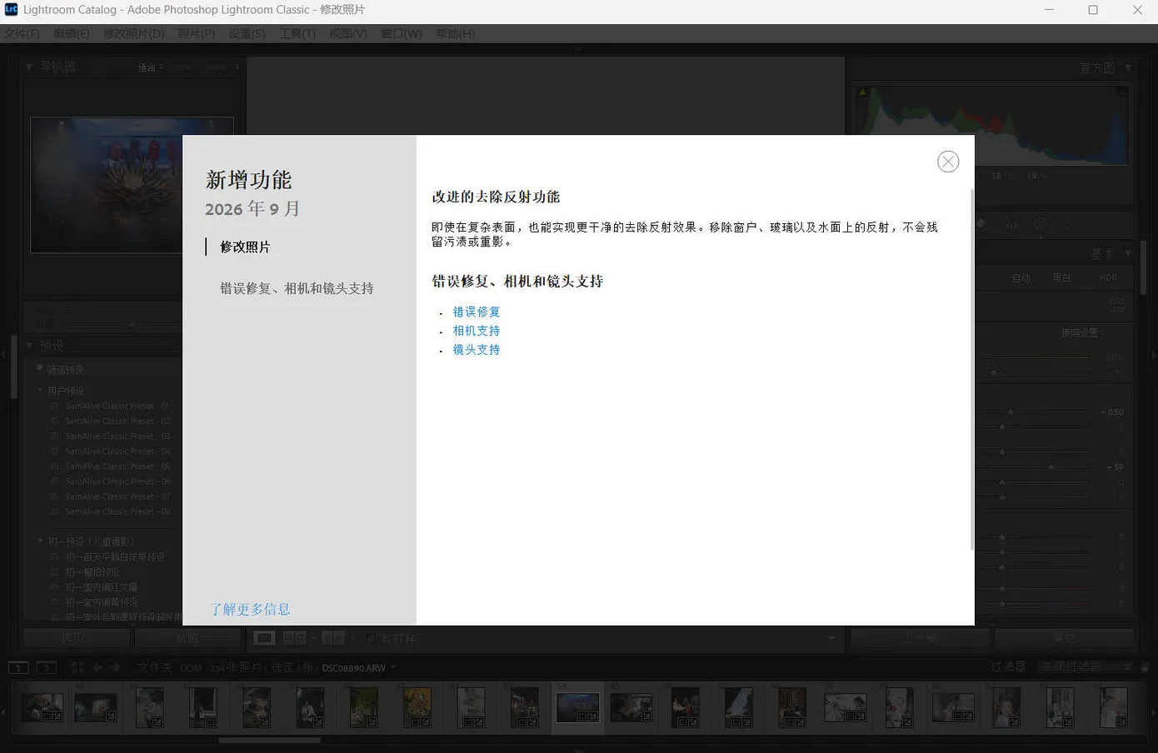The width and height of the screenshot is (1158, 753).
Task: Open grid view icon in filmstrip bar
Action: click(x=77, y=667)
